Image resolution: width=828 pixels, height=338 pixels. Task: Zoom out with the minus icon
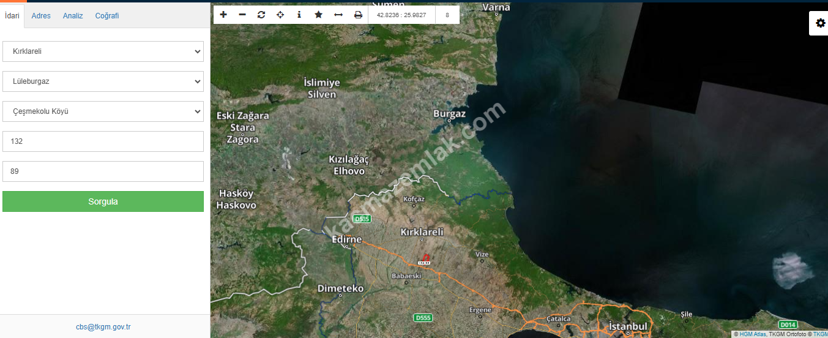click(242, 15)
